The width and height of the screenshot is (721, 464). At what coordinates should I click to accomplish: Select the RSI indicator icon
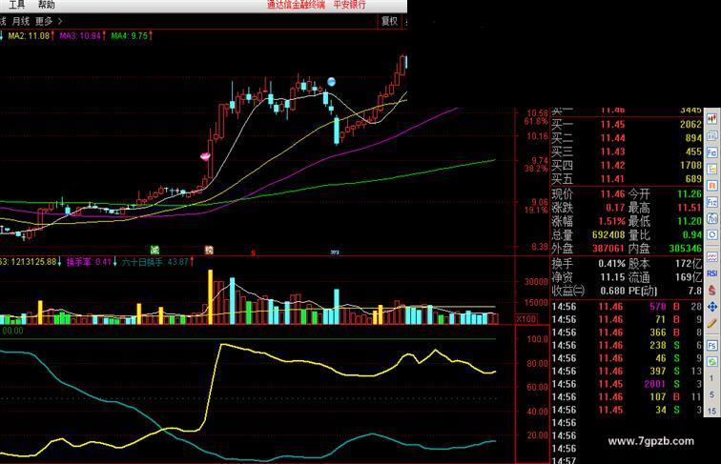coord(711,273)
